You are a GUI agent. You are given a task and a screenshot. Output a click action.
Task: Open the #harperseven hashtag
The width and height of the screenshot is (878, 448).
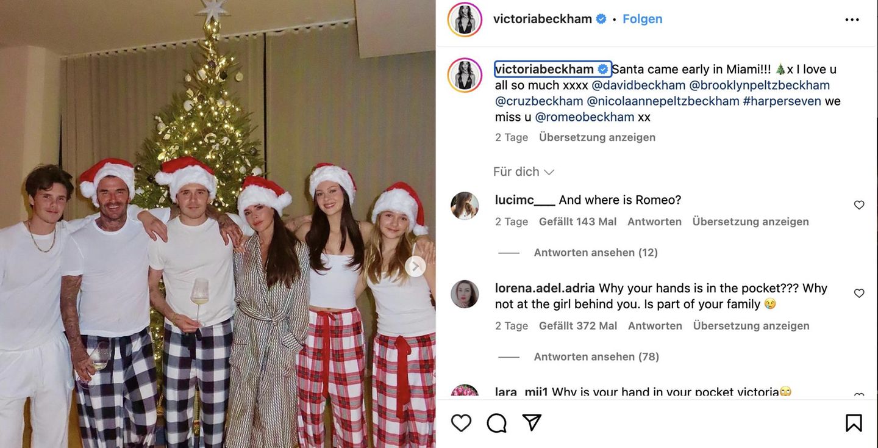coord(782,101)
